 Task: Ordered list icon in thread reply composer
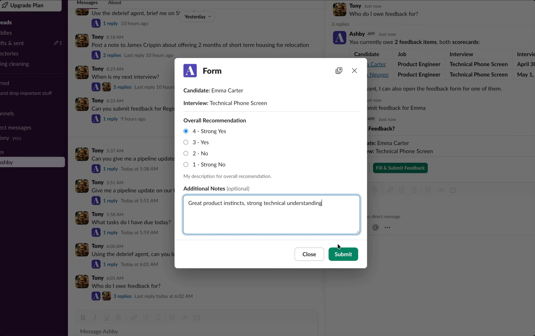[x=402, y=190]
